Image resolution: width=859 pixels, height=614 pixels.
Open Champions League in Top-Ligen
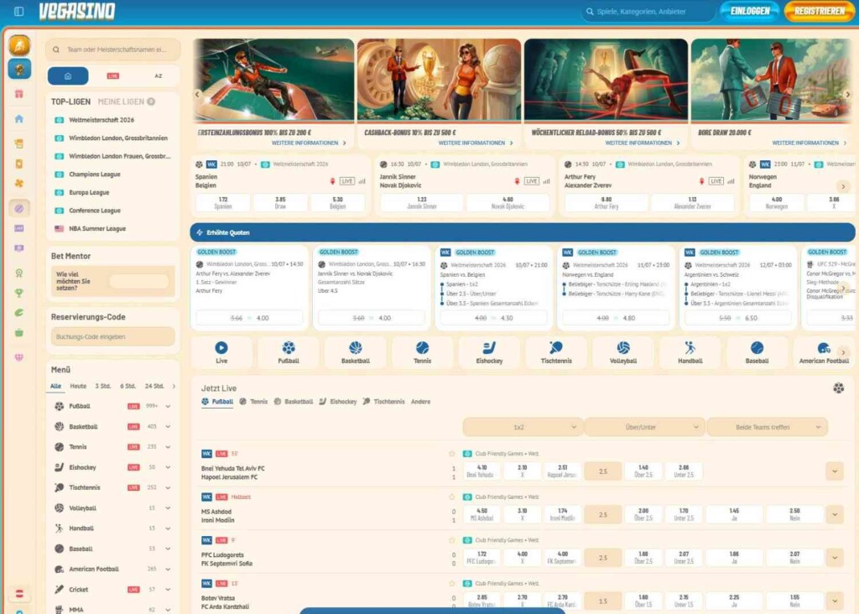[x=94, y=174]
